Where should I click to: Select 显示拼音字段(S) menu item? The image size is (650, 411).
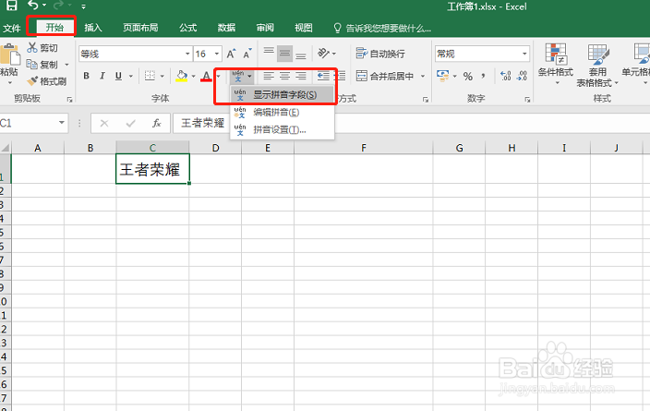pos(282,94)
